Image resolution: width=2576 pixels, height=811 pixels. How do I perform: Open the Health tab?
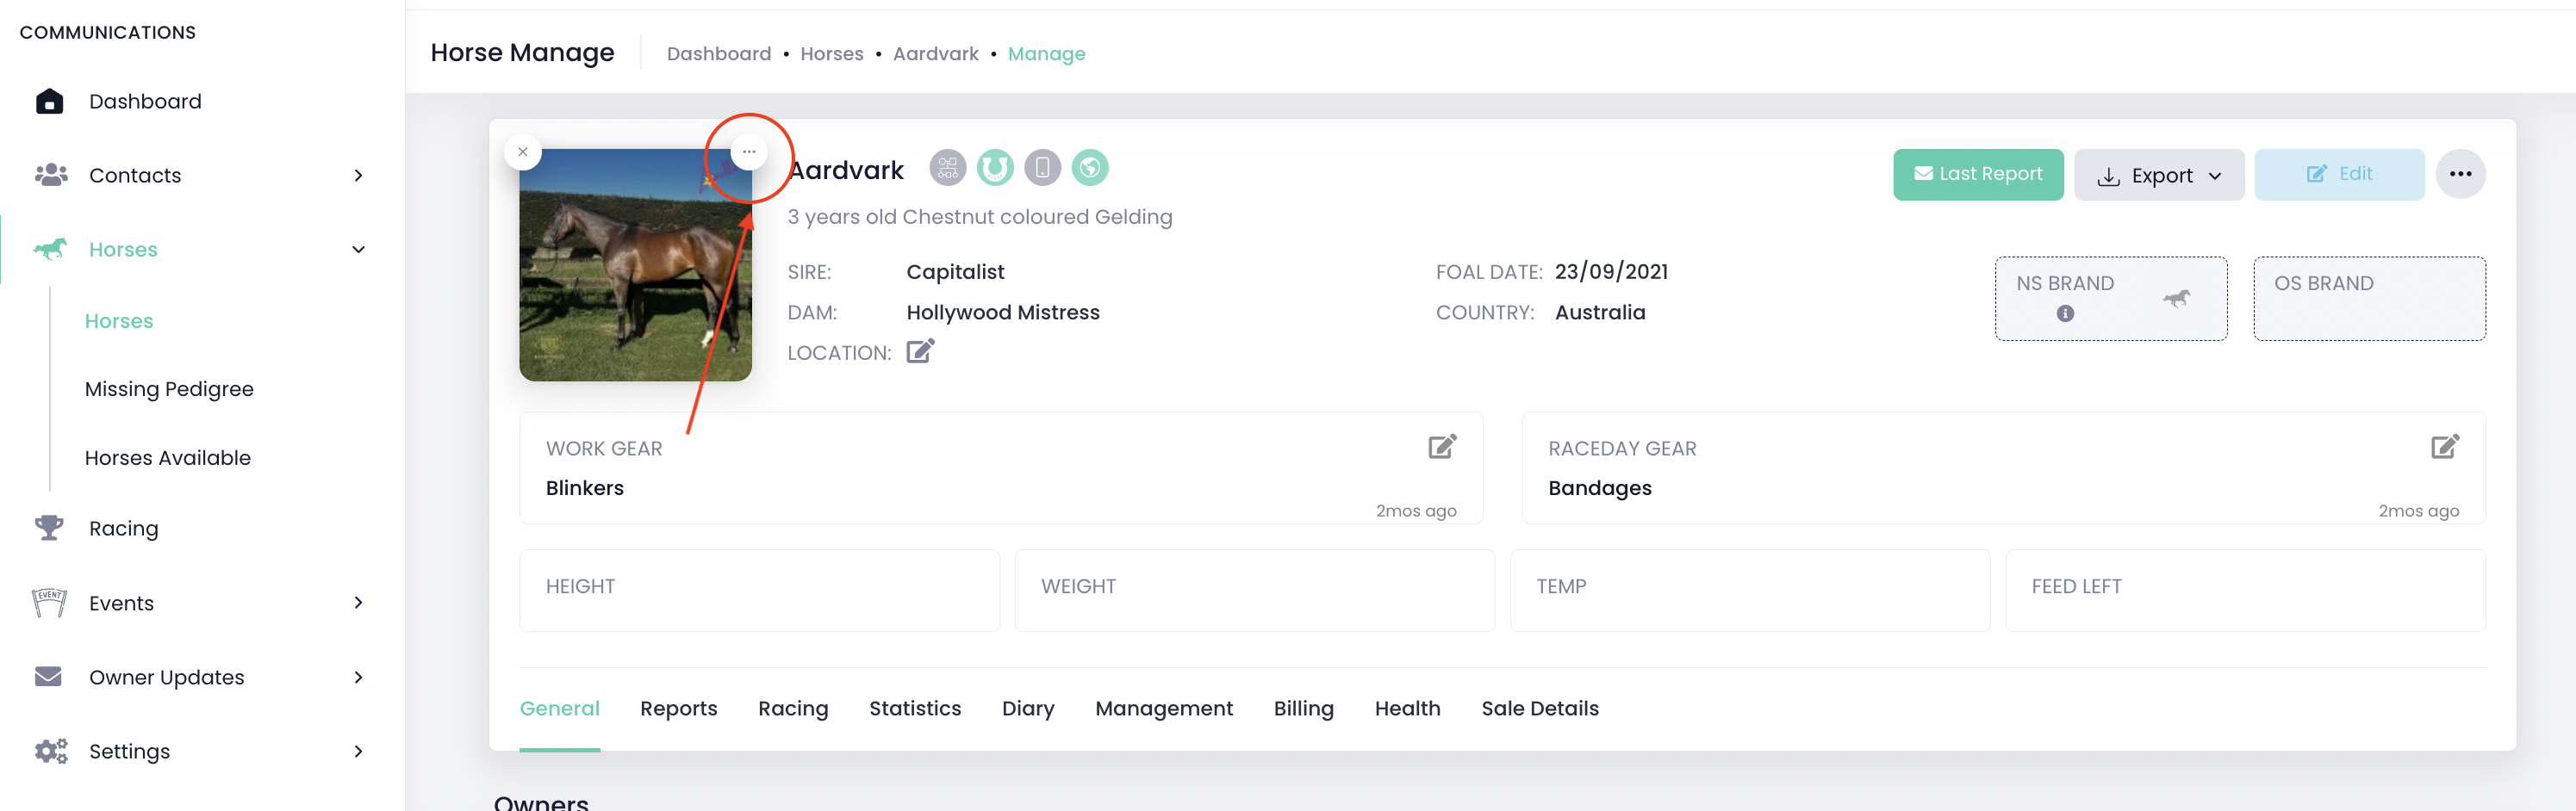pos(1406,709)
